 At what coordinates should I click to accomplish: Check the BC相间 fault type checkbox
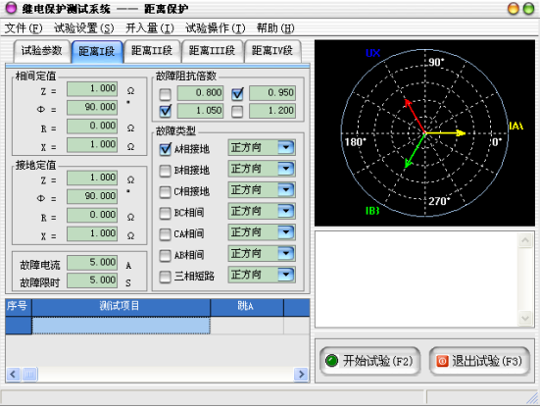[166, 213]
